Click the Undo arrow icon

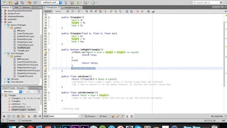tap(29, 2)
